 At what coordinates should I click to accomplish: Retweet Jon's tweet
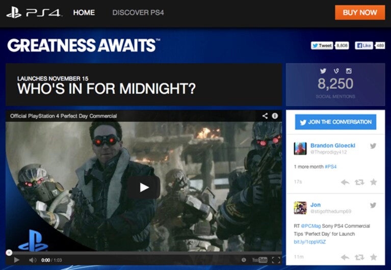click(359, 257)
